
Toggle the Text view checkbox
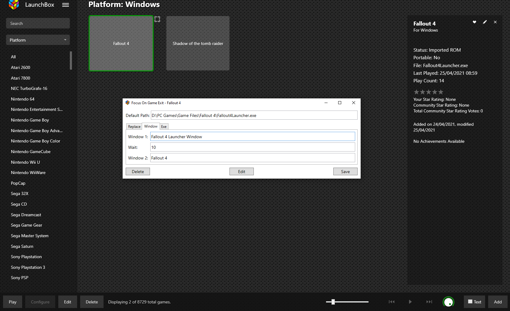pyautogui.click(x=470, y=302)
